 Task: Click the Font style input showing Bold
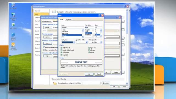coord(89,28)
